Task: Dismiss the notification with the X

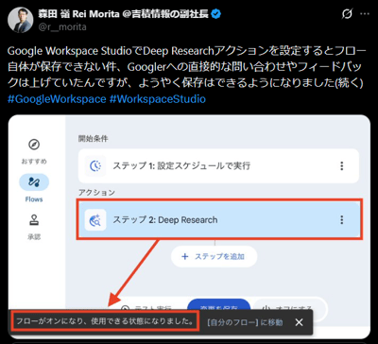Action: coord(299,322)
